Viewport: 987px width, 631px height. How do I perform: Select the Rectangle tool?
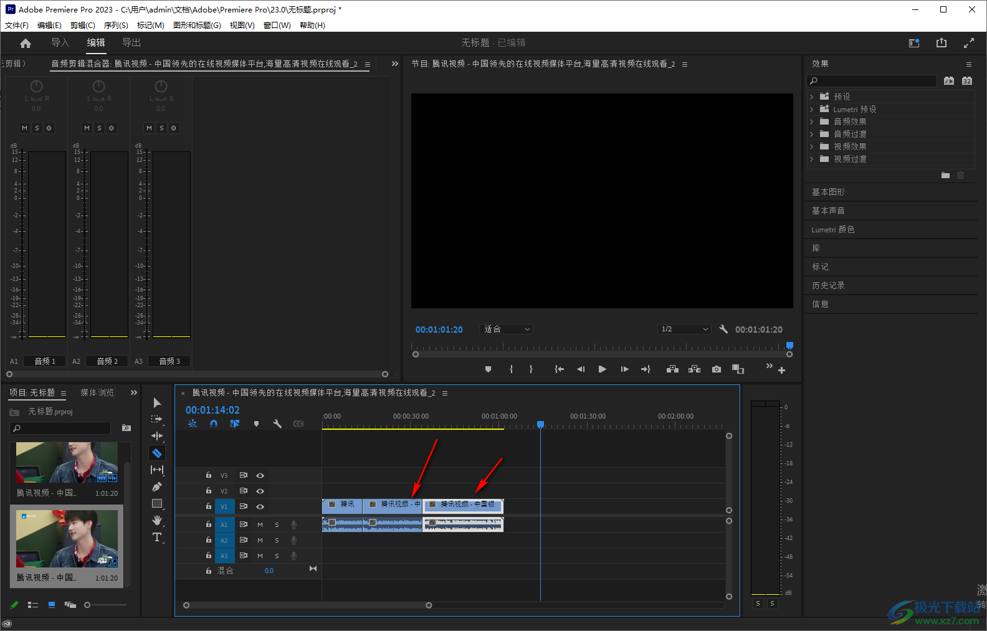pyautogui.click(x=157, y=503)
